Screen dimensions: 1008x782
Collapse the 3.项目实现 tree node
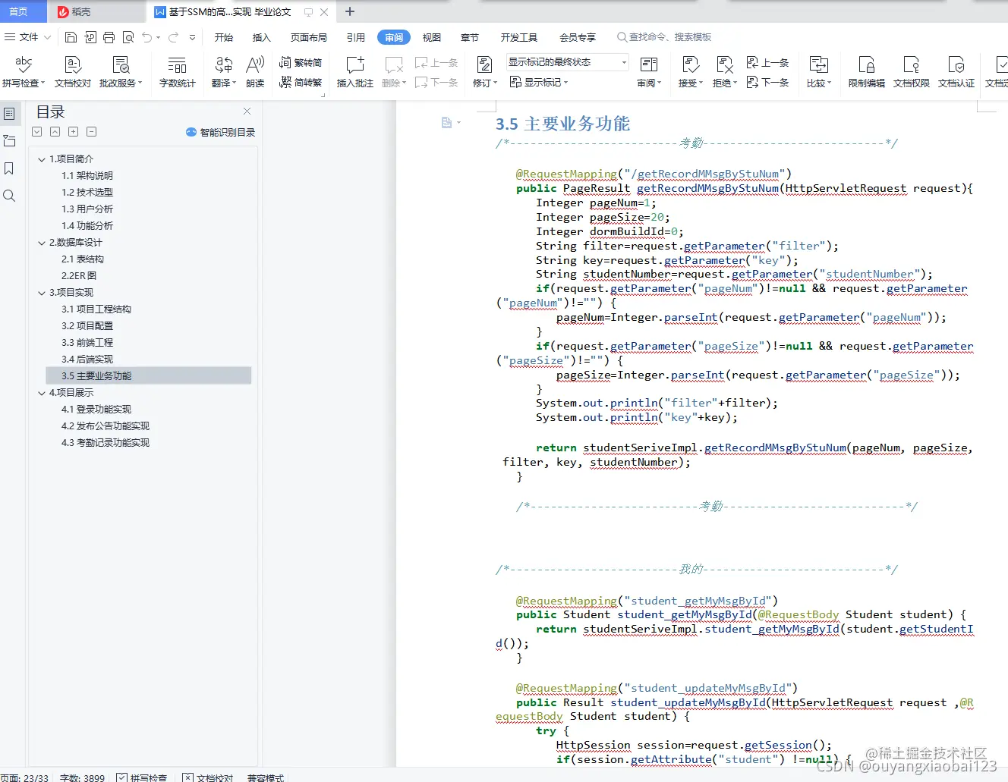pos(42,293)
